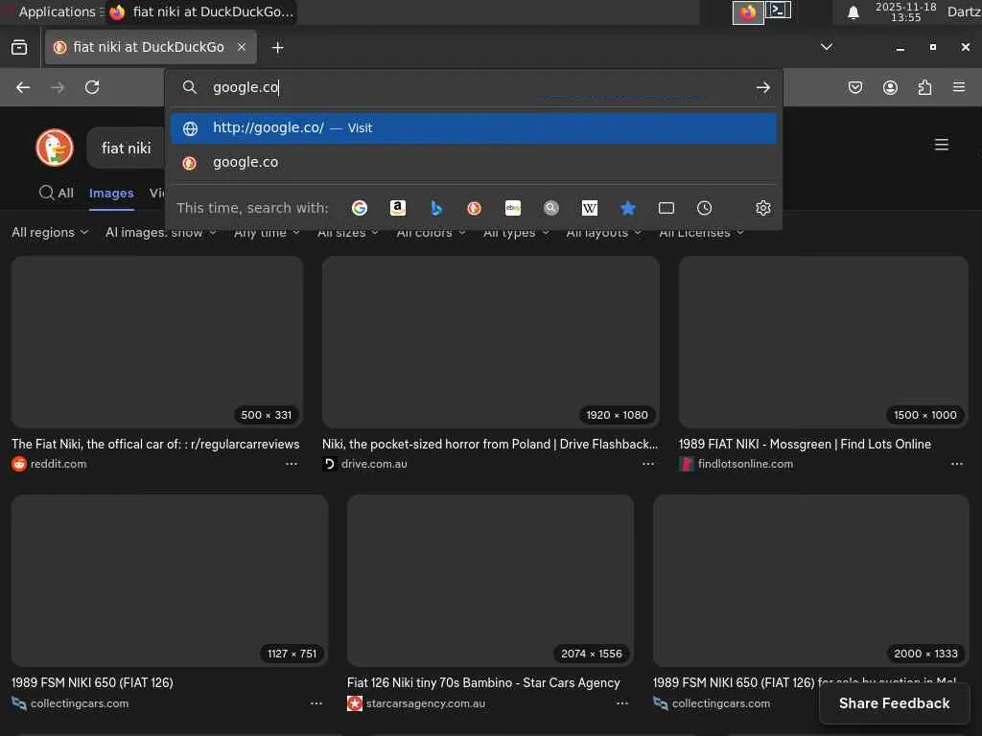Expand the All colors filter dropdown
This screenshot has height=736, width=982.
(431, 232)
